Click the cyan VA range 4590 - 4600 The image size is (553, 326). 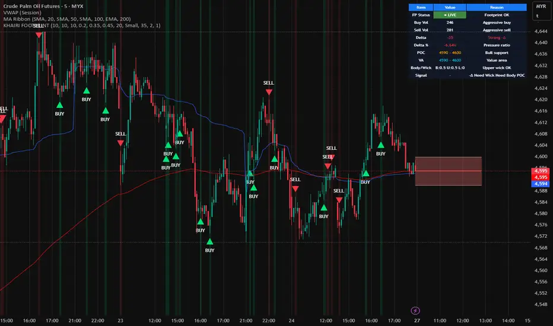coord(450,60)
